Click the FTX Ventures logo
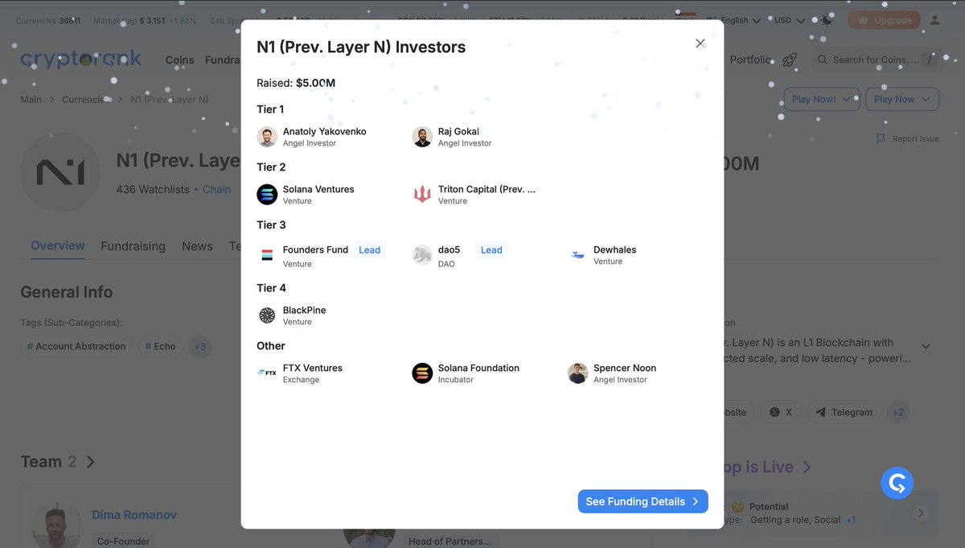Screen dimensions: 965x548 tap(267, 373)
